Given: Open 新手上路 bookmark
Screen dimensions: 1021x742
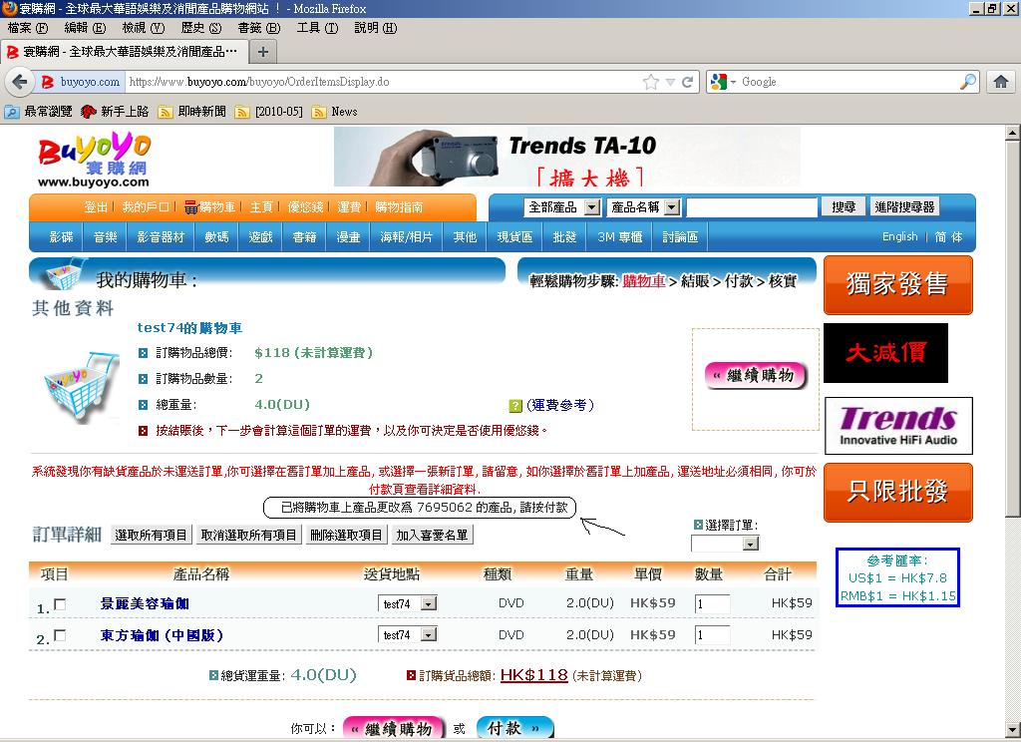Looking at the screenshot, I should pyautogui.click(x=116, y=112).
